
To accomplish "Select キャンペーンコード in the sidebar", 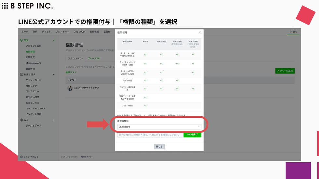I will (x=35, y=109).
